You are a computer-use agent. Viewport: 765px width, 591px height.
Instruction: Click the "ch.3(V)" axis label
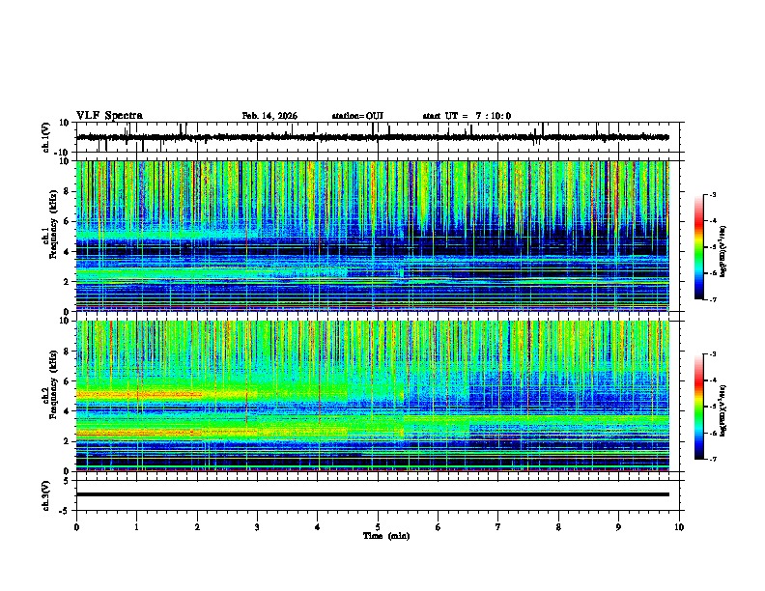tap(45, 495)
